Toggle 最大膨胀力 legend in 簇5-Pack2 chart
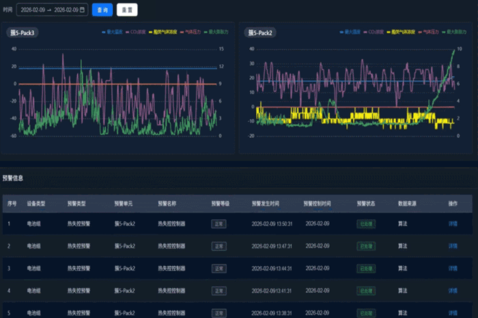 455,32
